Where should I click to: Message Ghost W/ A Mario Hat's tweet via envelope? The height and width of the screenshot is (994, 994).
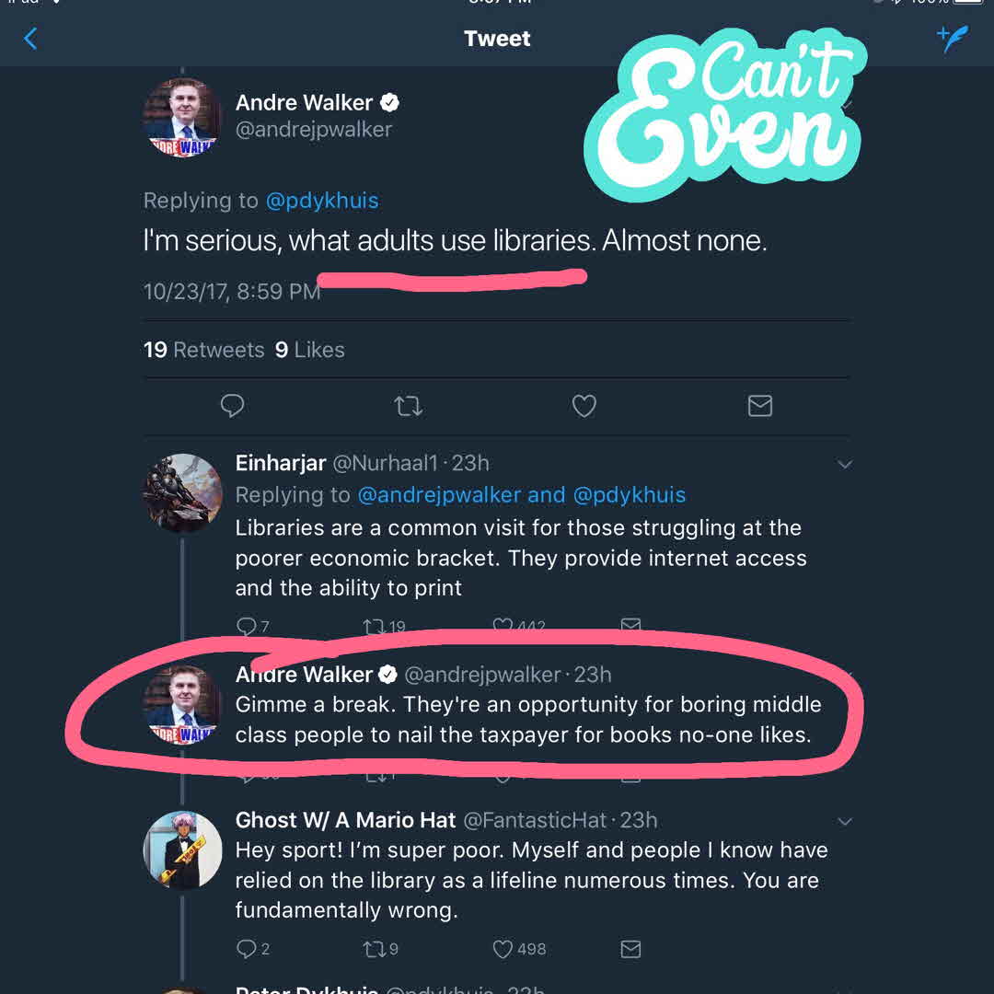[x=630, y=949]
